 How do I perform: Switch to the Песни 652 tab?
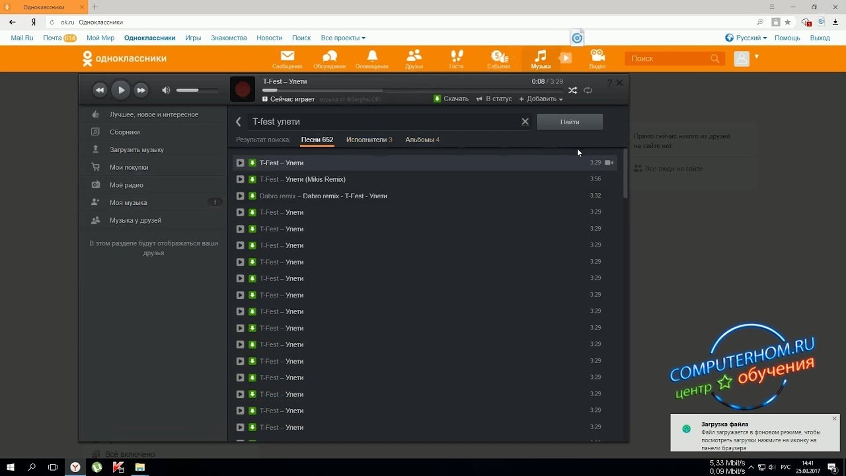(317, 139)
